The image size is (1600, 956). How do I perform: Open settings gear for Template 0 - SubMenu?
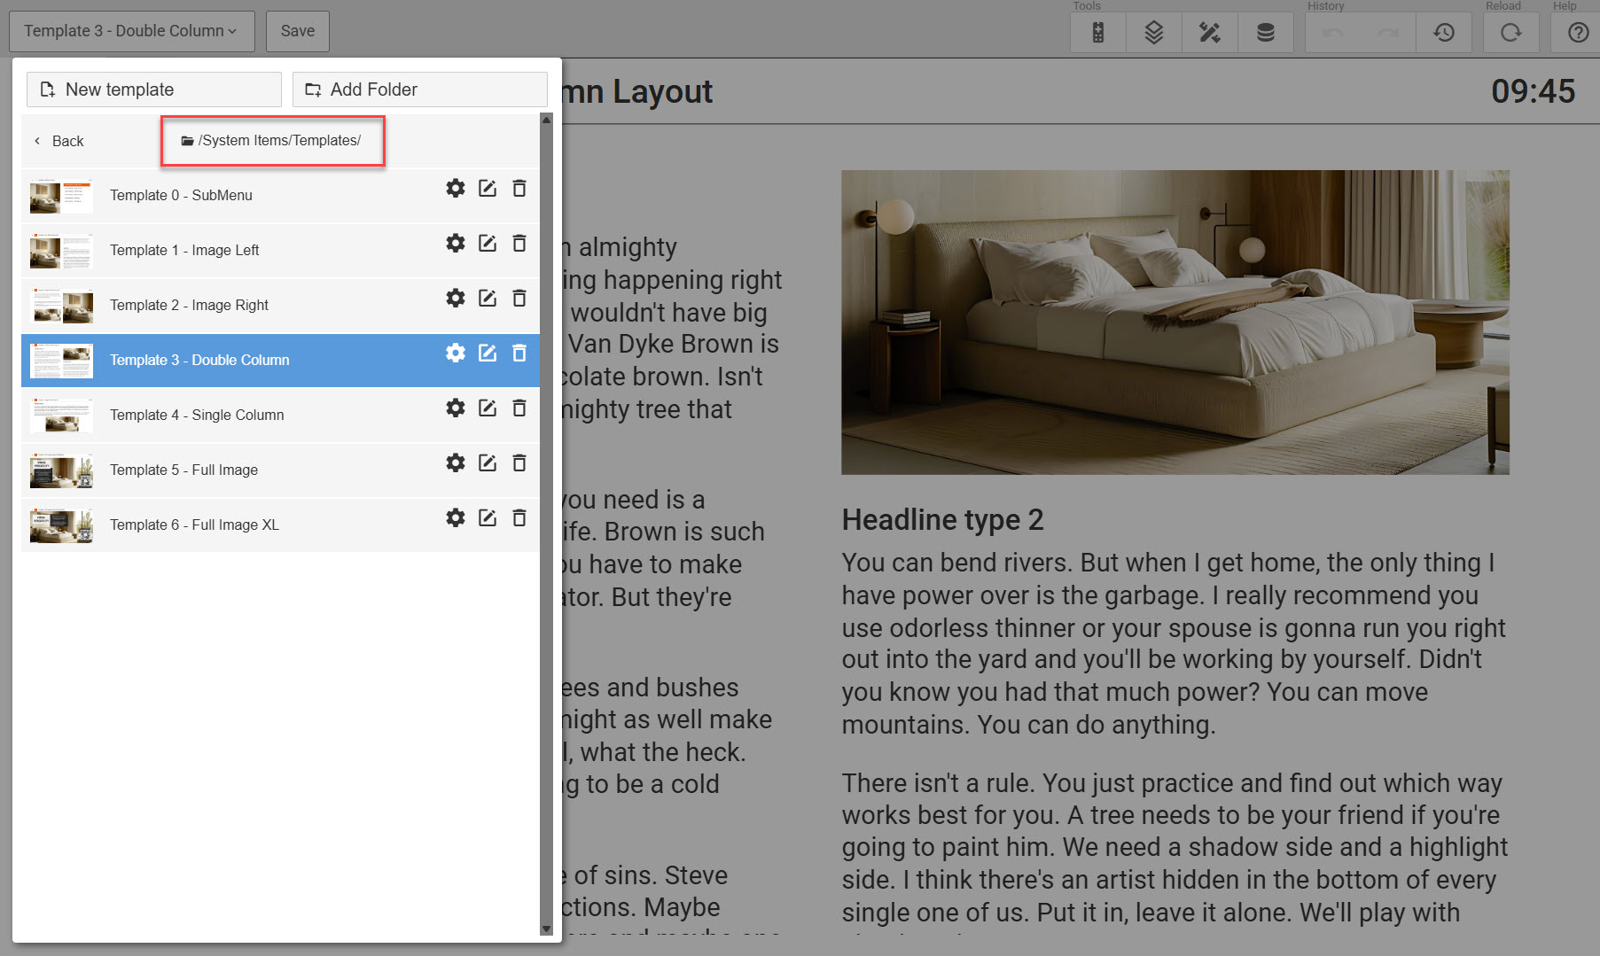point(456,188)
